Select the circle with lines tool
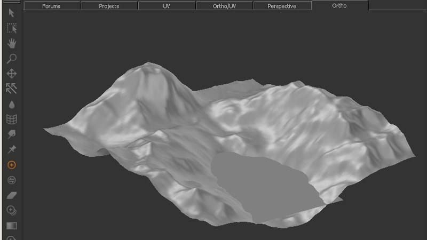 click(x=11, y=180)
